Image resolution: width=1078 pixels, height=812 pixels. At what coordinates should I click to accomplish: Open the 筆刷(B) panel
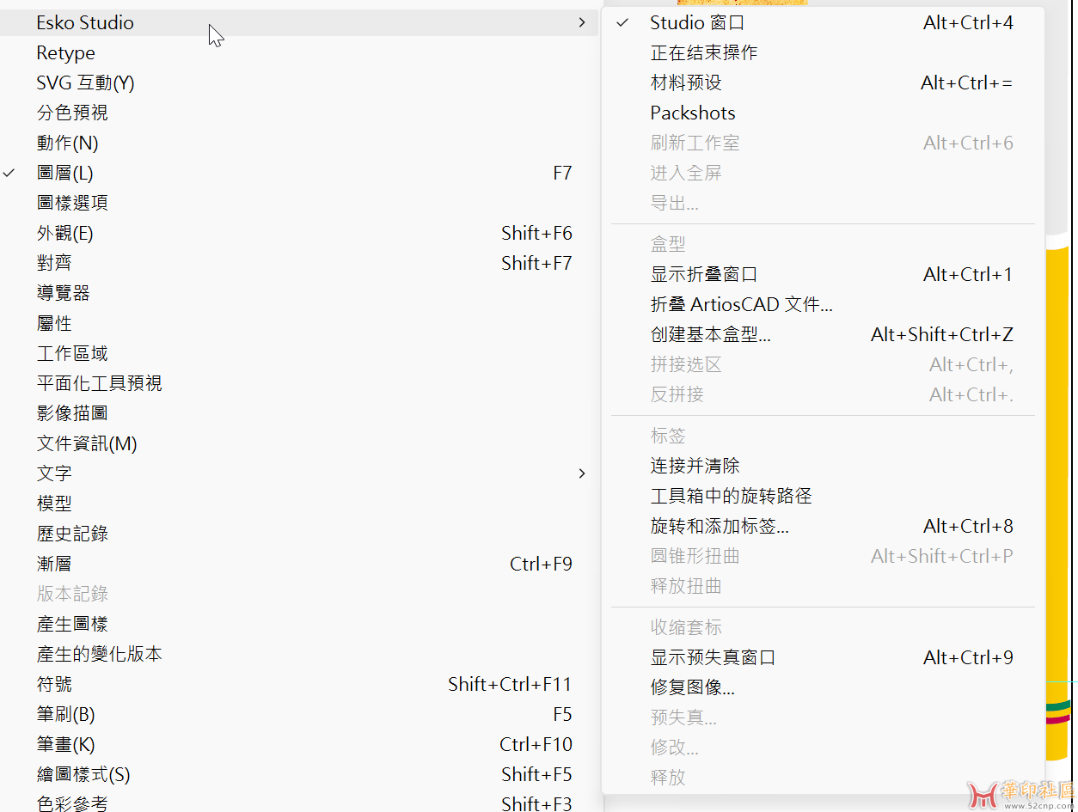(66, 714)
